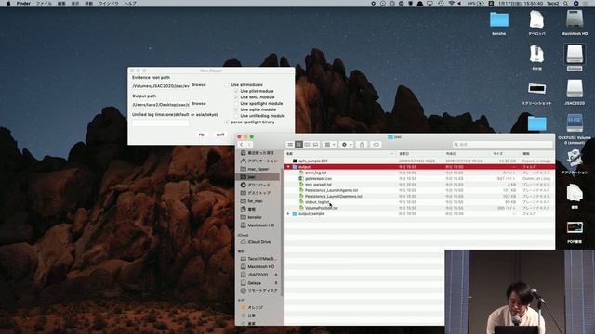
Task: Click the Output path field
Action: pos(161,105)
